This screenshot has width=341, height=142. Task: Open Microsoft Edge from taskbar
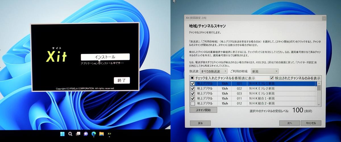(x=93, y=134)
